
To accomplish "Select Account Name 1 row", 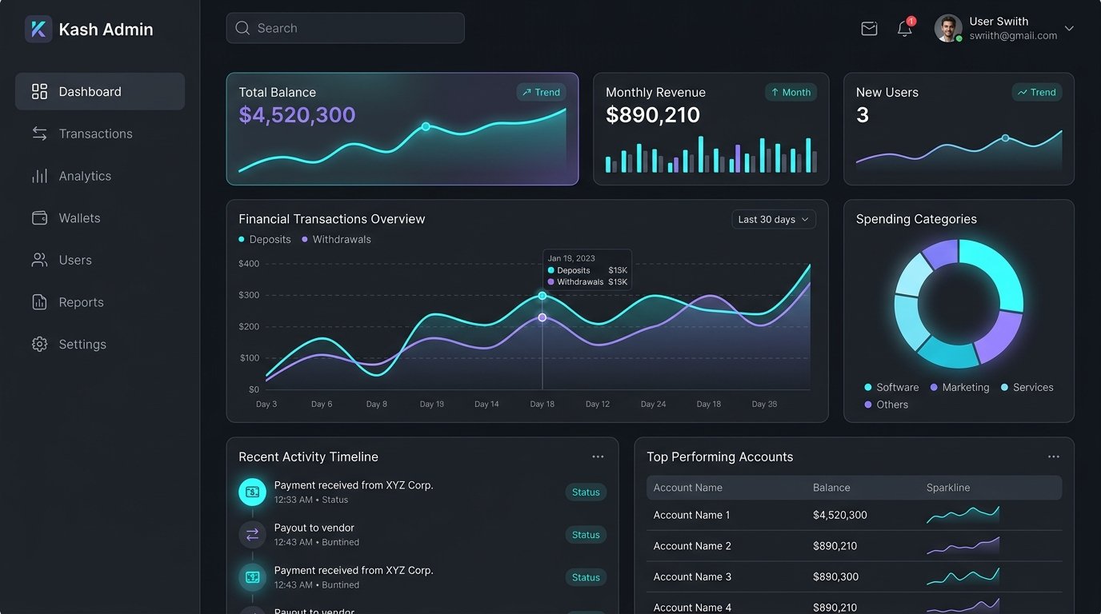I will pos(854,515).
